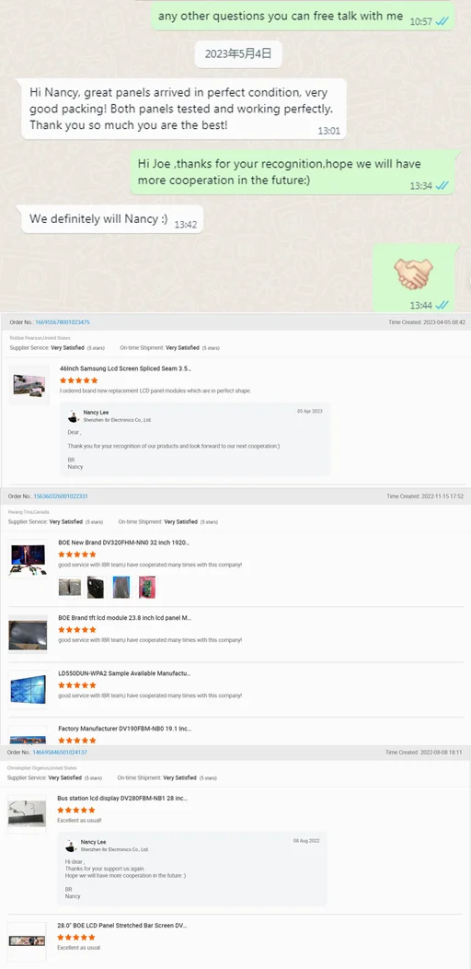This screenshot has width=471, height=969.
Task: Open the 28.0" BOE Stretched Bar Screen thumbnail
Action: point(27,941)
